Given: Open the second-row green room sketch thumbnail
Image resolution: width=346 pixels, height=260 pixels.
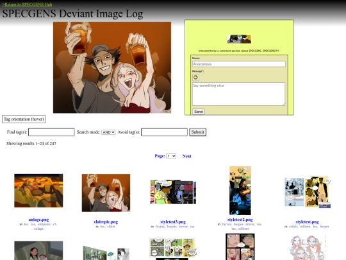Looking at the screenshot, I should click(x=106, y=253).
